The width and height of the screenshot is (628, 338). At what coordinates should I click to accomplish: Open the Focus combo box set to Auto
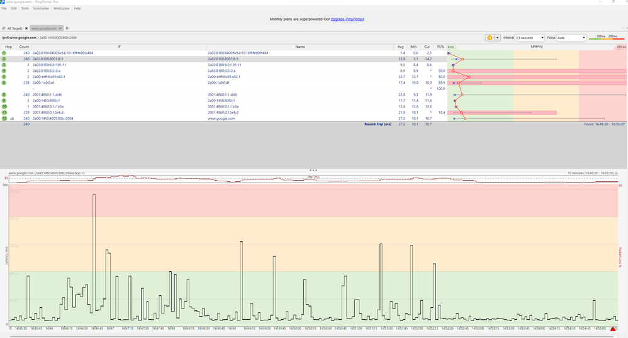(571, 38)
